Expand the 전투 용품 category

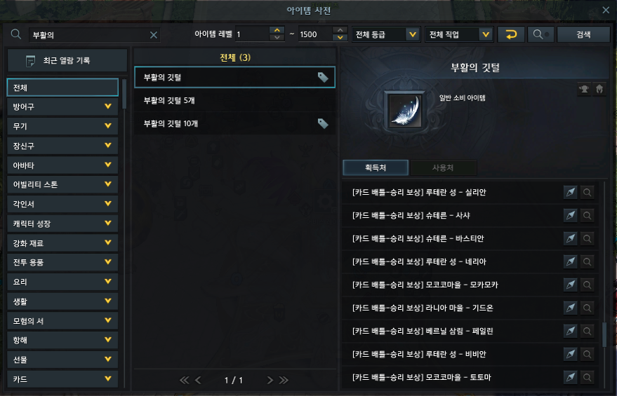tap(62, 262)
